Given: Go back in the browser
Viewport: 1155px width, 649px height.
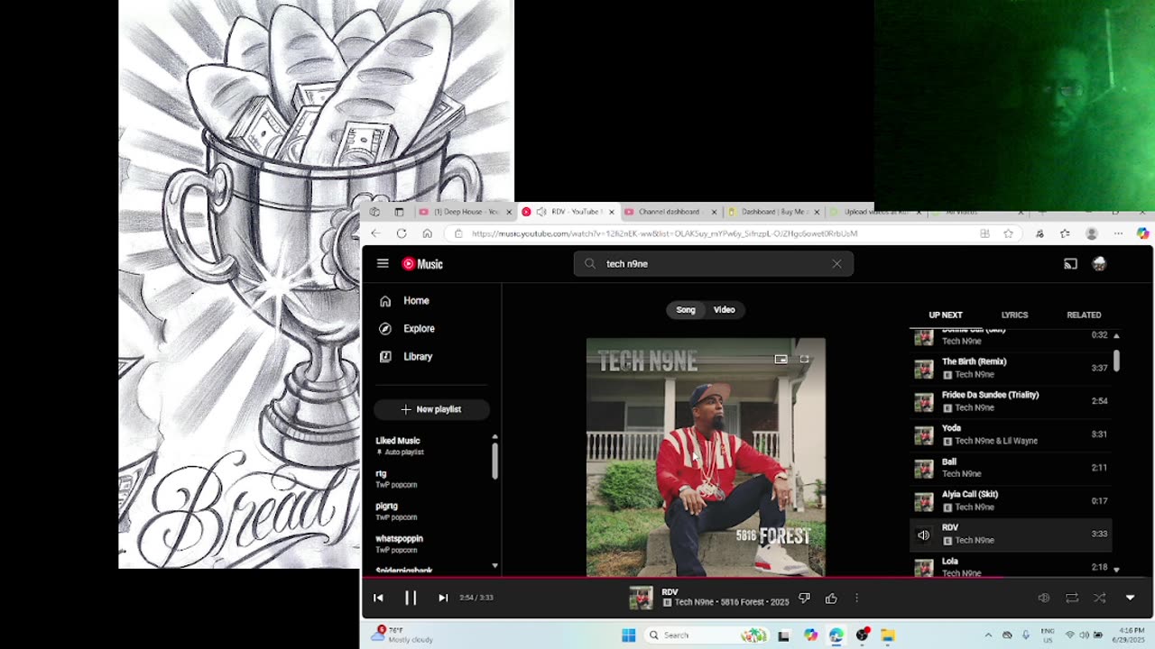Looking at the screenshot, I should [375, 233].
